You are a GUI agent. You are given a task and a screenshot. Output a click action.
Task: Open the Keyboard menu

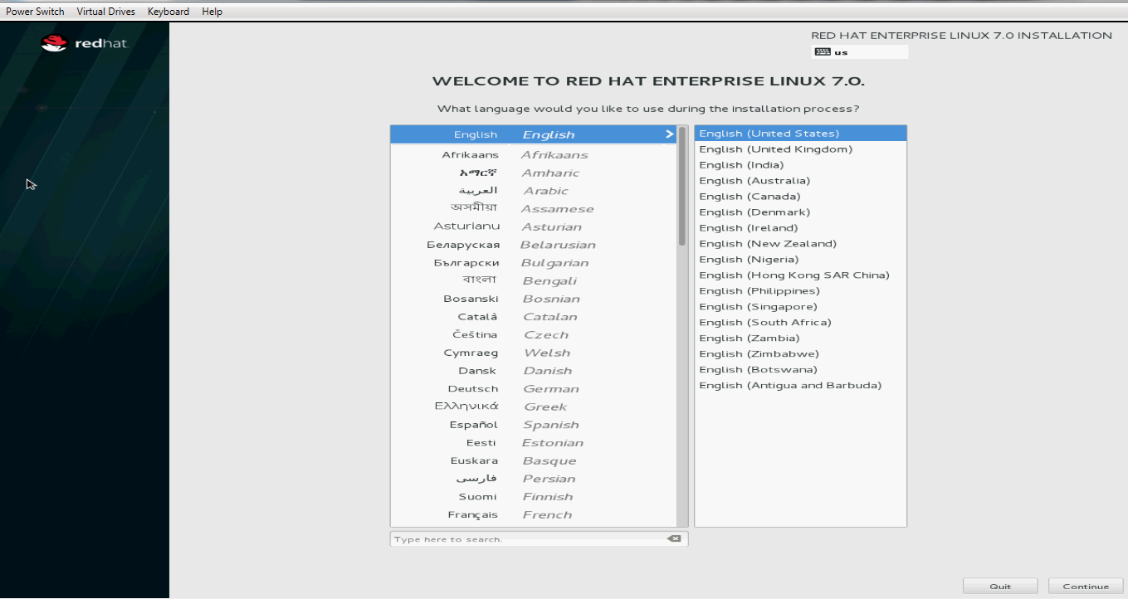[168, 11]
